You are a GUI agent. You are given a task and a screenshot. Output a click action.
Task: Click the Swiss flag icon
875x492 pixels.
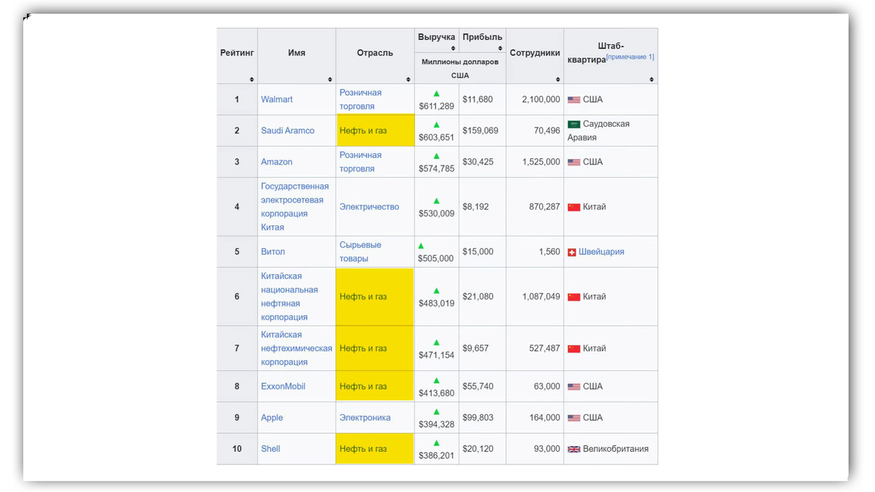point(572,252)
